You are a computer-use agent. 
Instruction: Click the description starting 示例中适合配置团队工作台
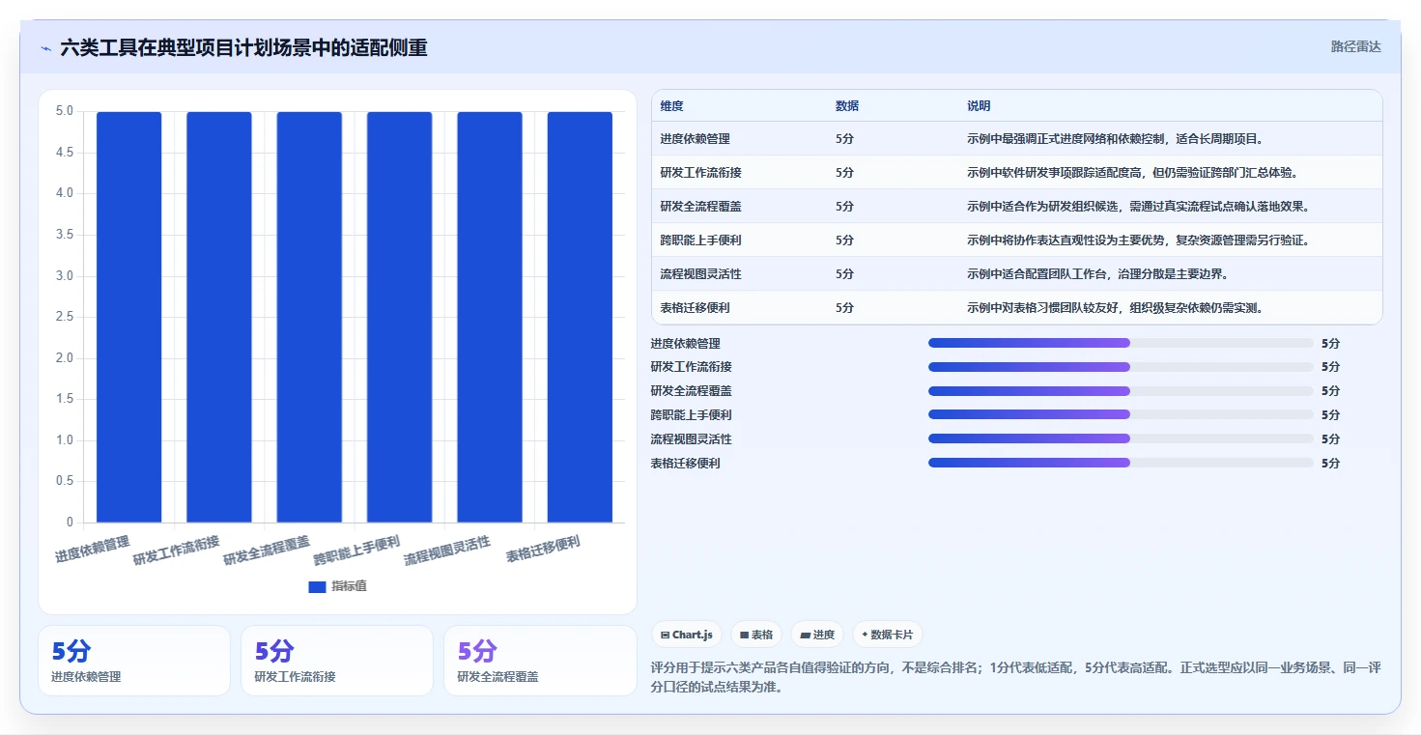pyautogui.click(x=1097, y=274)
